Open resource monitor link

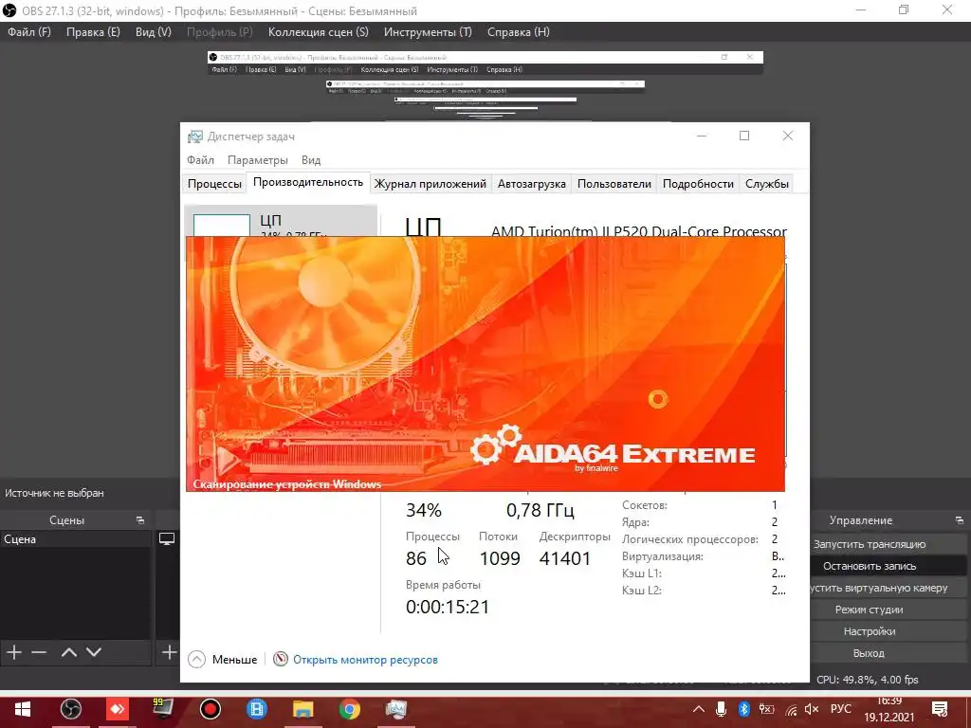[365, 660]
